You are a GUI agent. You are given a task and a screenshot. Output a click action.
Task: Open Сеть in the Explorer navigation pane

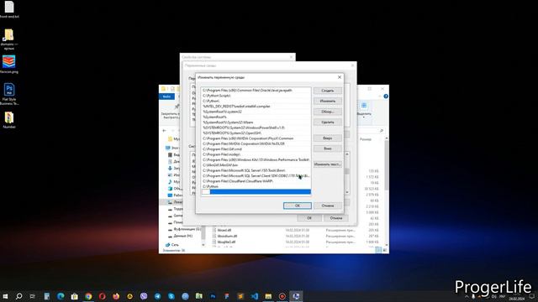coord(172,245)
